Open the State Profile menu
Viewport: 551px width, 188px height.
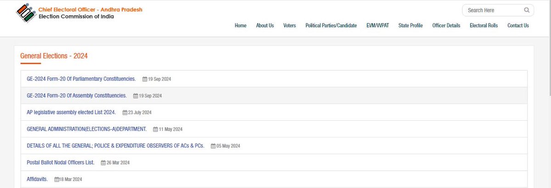coord(410,26)
